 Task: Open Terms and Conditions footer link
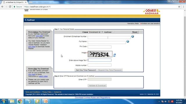pos(33,92)
